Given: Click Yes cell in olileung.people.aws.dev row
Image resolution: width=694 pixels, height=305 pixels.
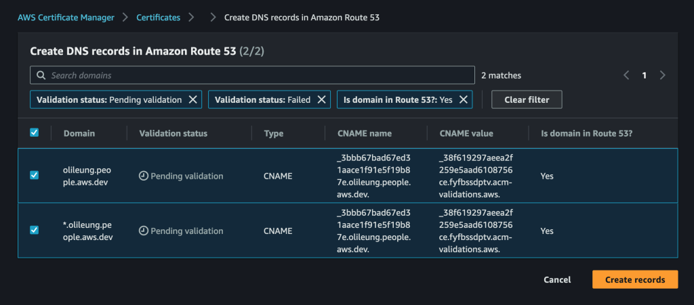Looking at the screenshot, I should click(x=547, y=176).
